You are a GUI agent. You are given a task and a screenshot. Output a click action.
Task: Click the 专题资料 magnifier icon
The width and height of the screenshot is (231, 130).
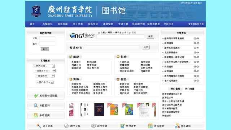click(36, 105)
